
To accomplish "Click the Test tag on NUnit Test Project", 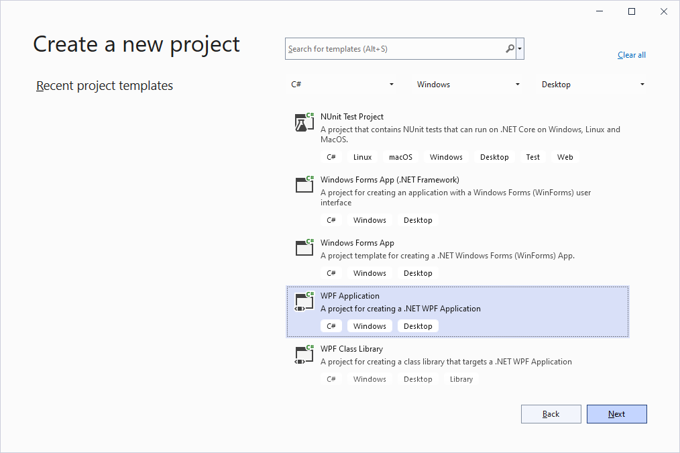I will click(532, 157).
